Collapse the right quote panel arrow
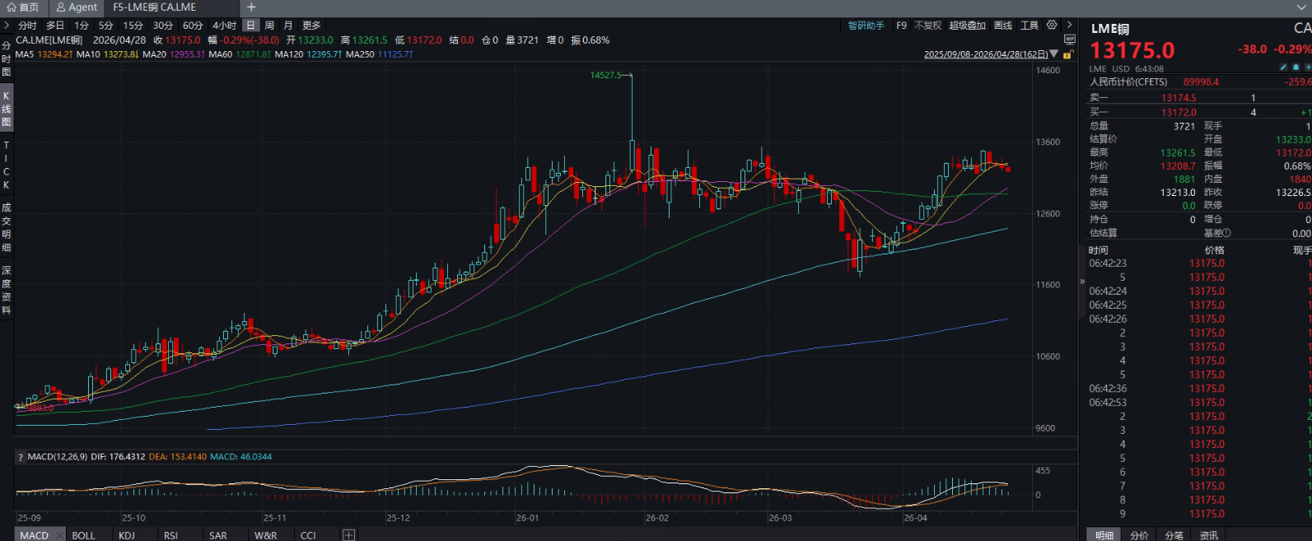The width and height of the screenshot is (1312, 541). pos(1082,282)
